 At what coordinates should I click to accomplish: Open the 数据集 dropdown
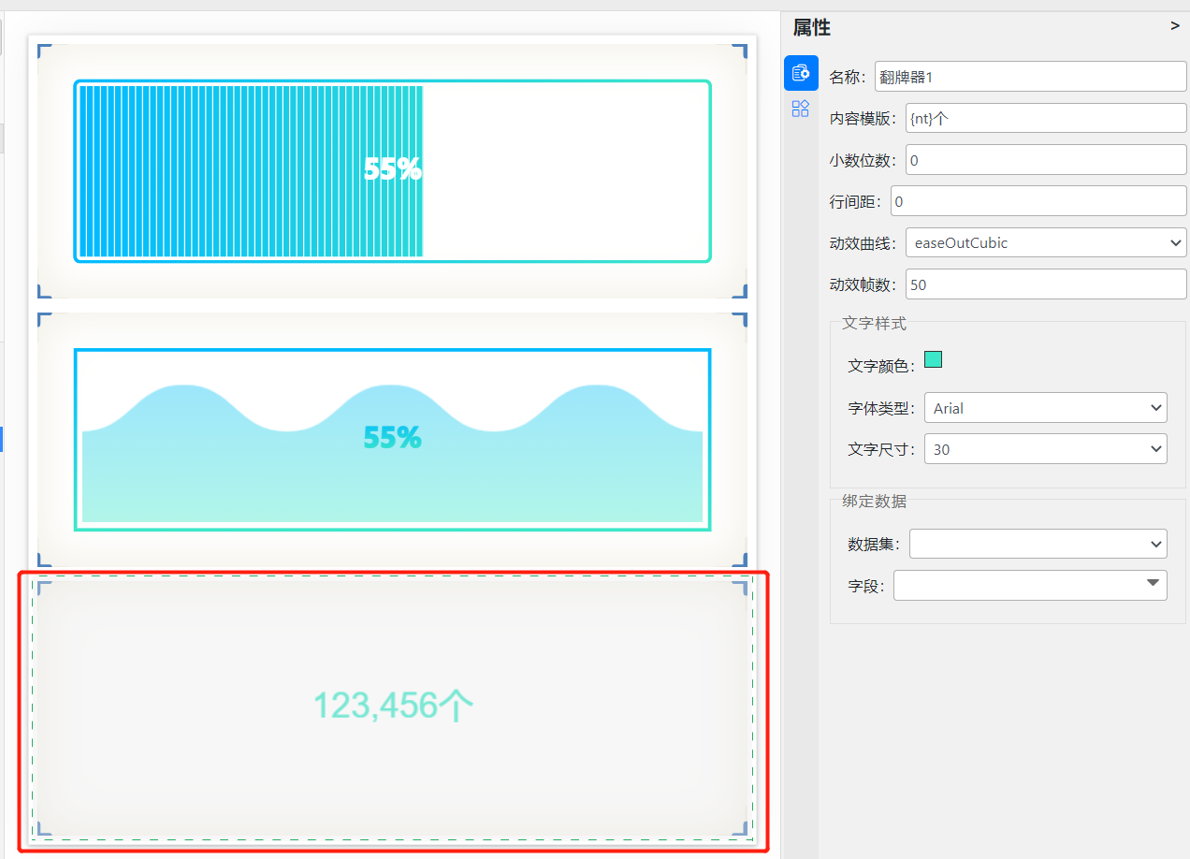1038,544
